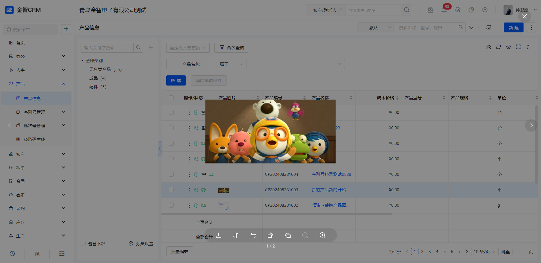Open the 属于 operator dropdown

(x=231, y=64)
